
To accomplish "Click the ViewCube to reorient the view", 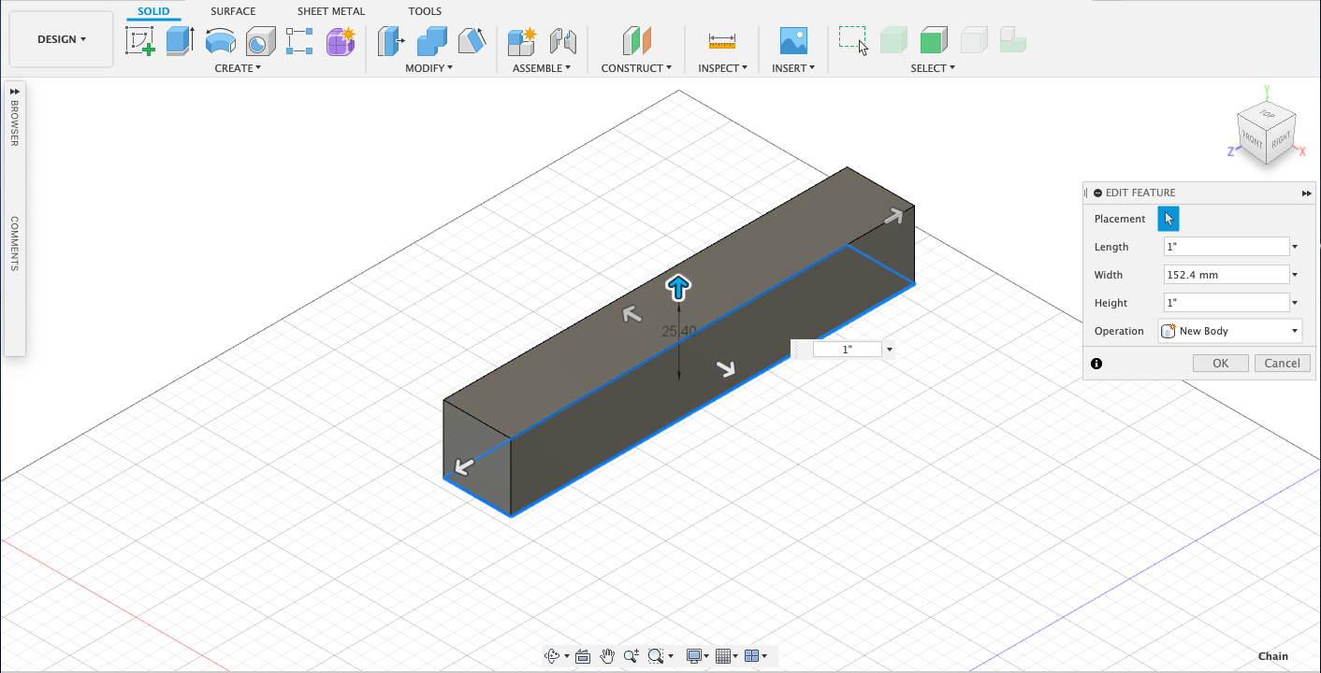I will [x=1267, y=133].
